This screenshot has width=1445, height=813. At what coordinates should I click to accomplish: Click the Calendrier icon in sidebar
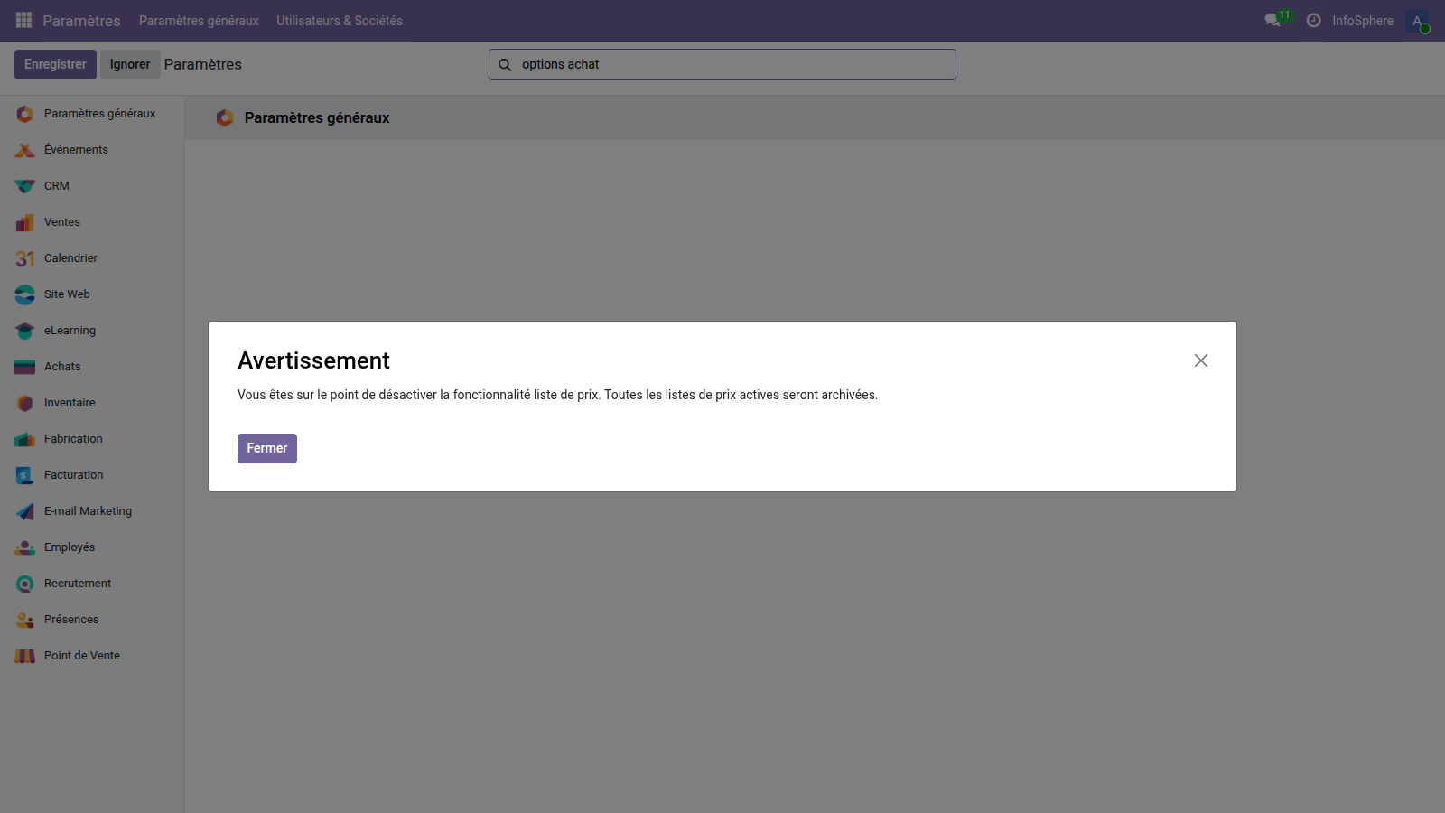click(x=24, y=258)
